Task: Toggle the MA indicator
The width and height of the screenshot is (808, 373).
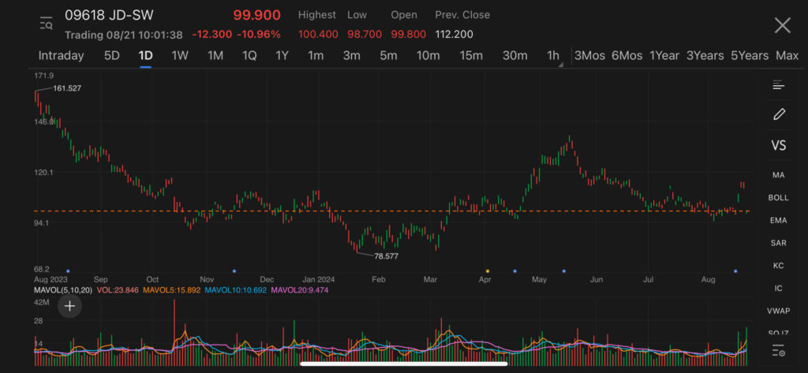Action: point(778,175)
